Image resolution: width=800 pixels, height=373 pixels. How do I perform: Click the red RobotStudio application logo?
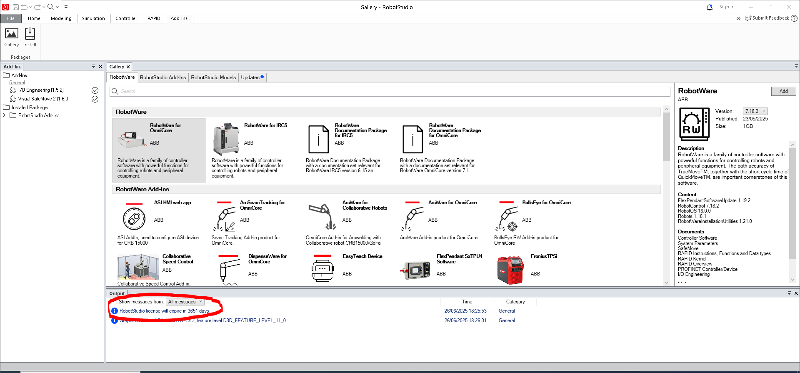[5, 7]
